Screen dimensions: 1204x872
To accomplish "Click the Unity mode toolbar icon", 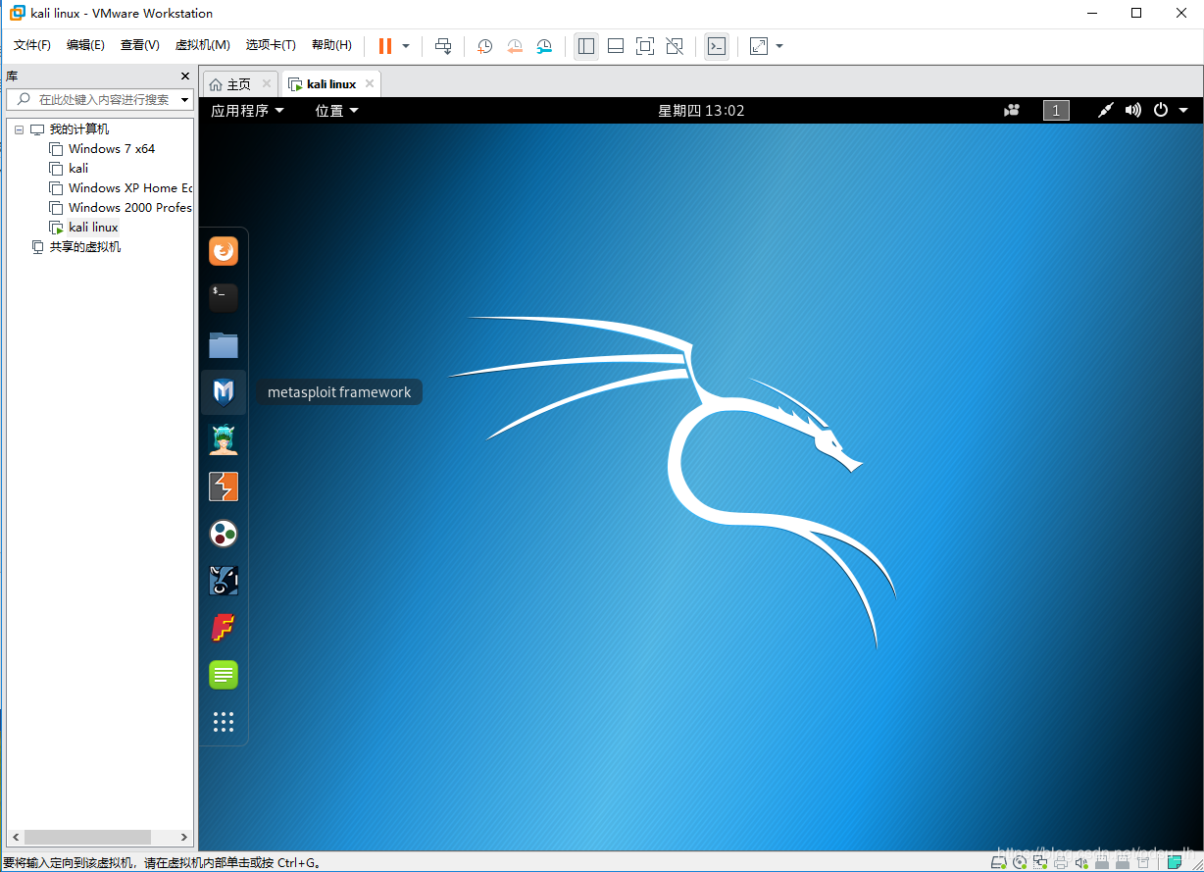I will point(675,46).
